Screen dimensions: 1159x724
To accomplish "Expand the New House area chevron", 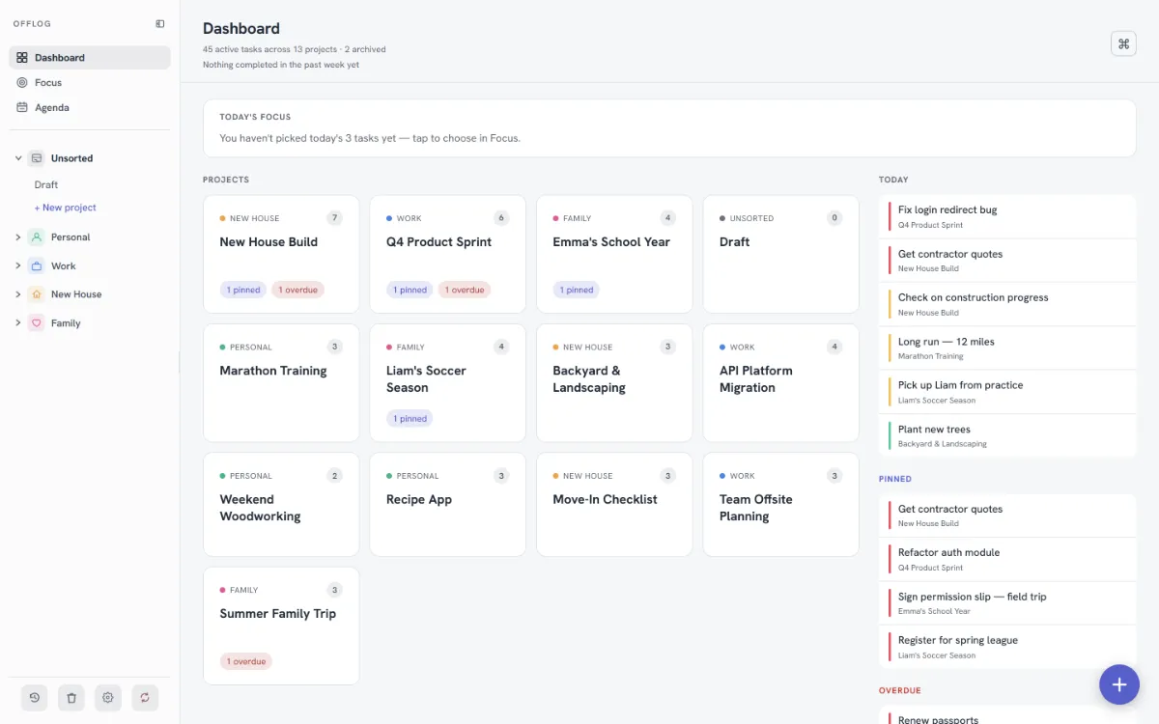I will tap(18, 294).
